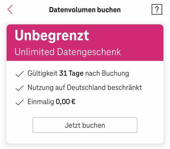Image resolution: width=170 pixels, height=149 pixels.
Task: Select the Unbegrenzt heading
Action: coord(52,36)
